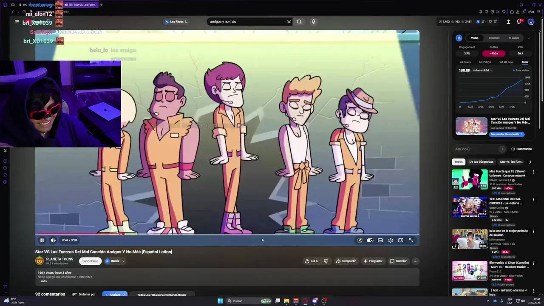Open 'Más Fuerte que Tú' video thumbnail
Screen dimensions: 544x306
coord(470,179)
